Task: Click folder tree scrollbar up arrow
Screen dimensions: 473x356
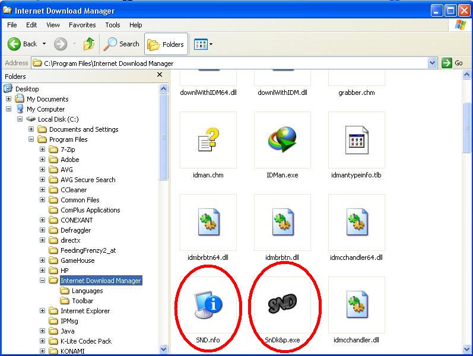Action: (x=163, y=88)
